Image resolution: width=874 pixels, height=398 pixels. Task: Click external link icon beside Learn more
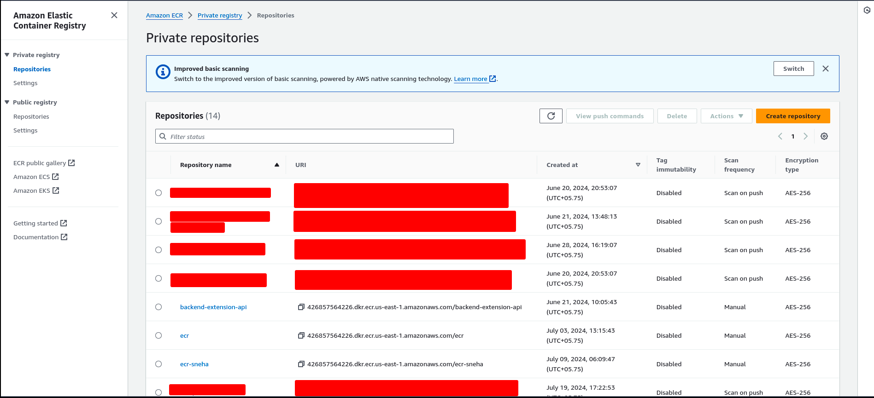[x=493, y=79]
